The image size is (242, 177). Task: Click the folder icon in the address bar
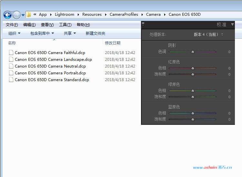[29, 14]
